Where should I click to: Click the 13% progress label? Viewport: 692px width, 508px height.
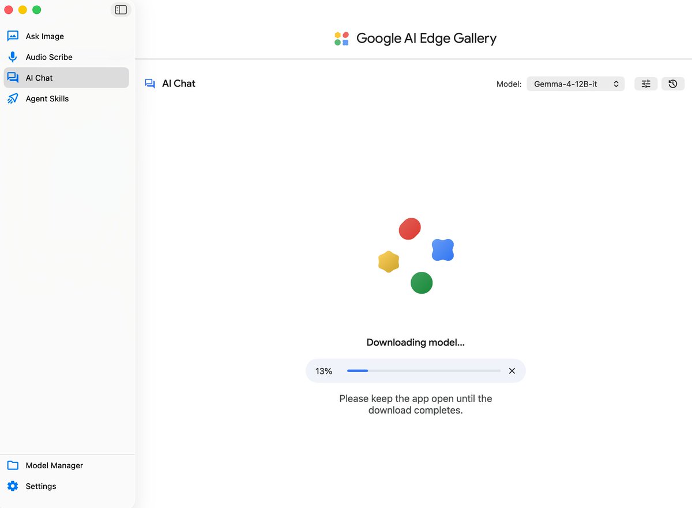pyautogui.click(x=324, y=371)
